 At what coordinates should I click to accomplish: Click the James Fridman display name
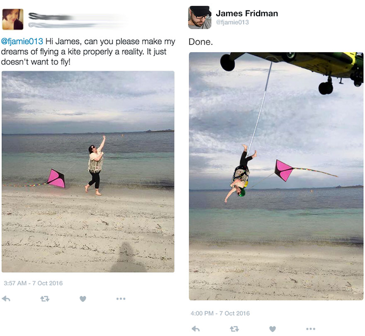coord(247,13)
